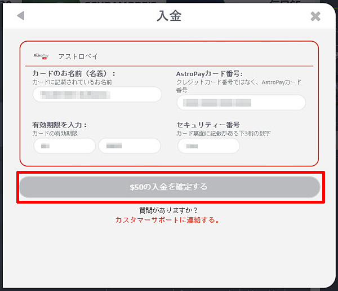Click the カード裏面に記載がある下3桁の数字 hint
The height and width of the screenshot is (291, 338).
click(x=223, y=134)
